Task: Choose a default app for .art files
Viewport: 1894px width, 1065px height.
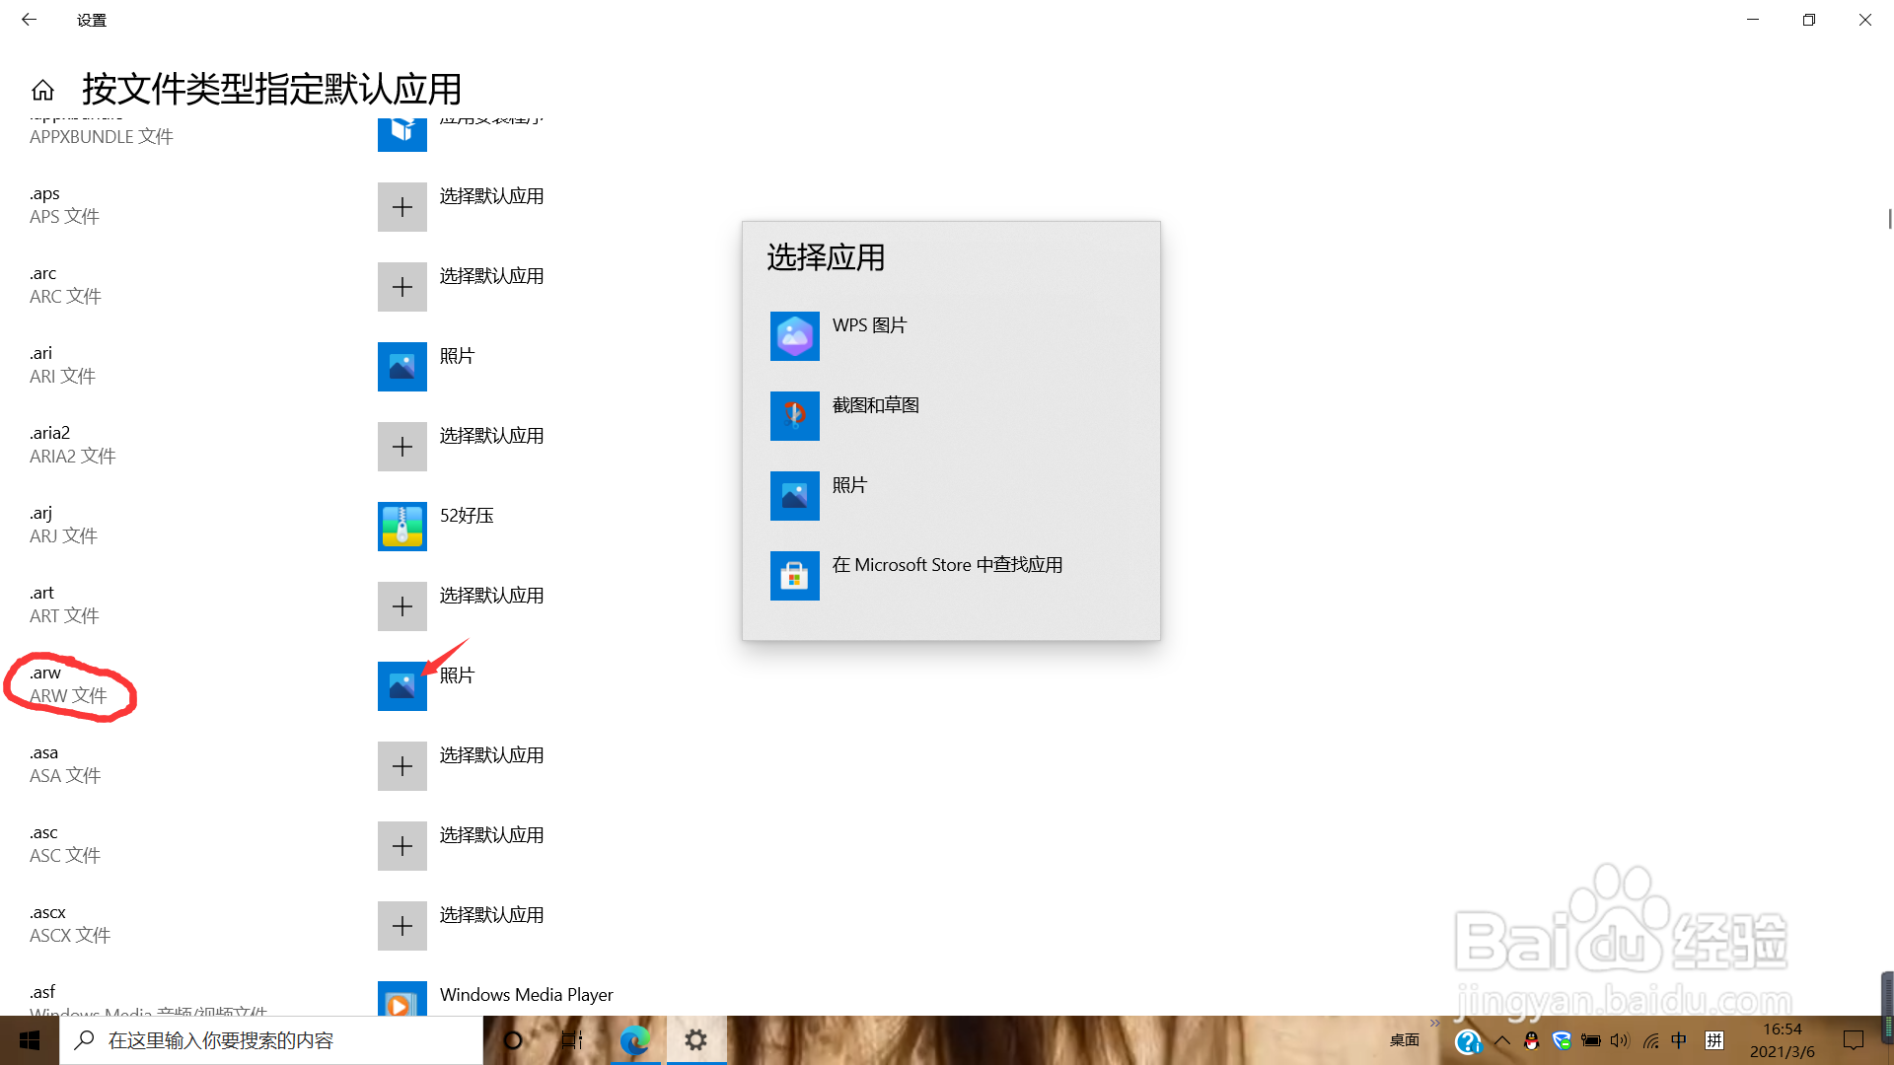Action: coord(401,606)
